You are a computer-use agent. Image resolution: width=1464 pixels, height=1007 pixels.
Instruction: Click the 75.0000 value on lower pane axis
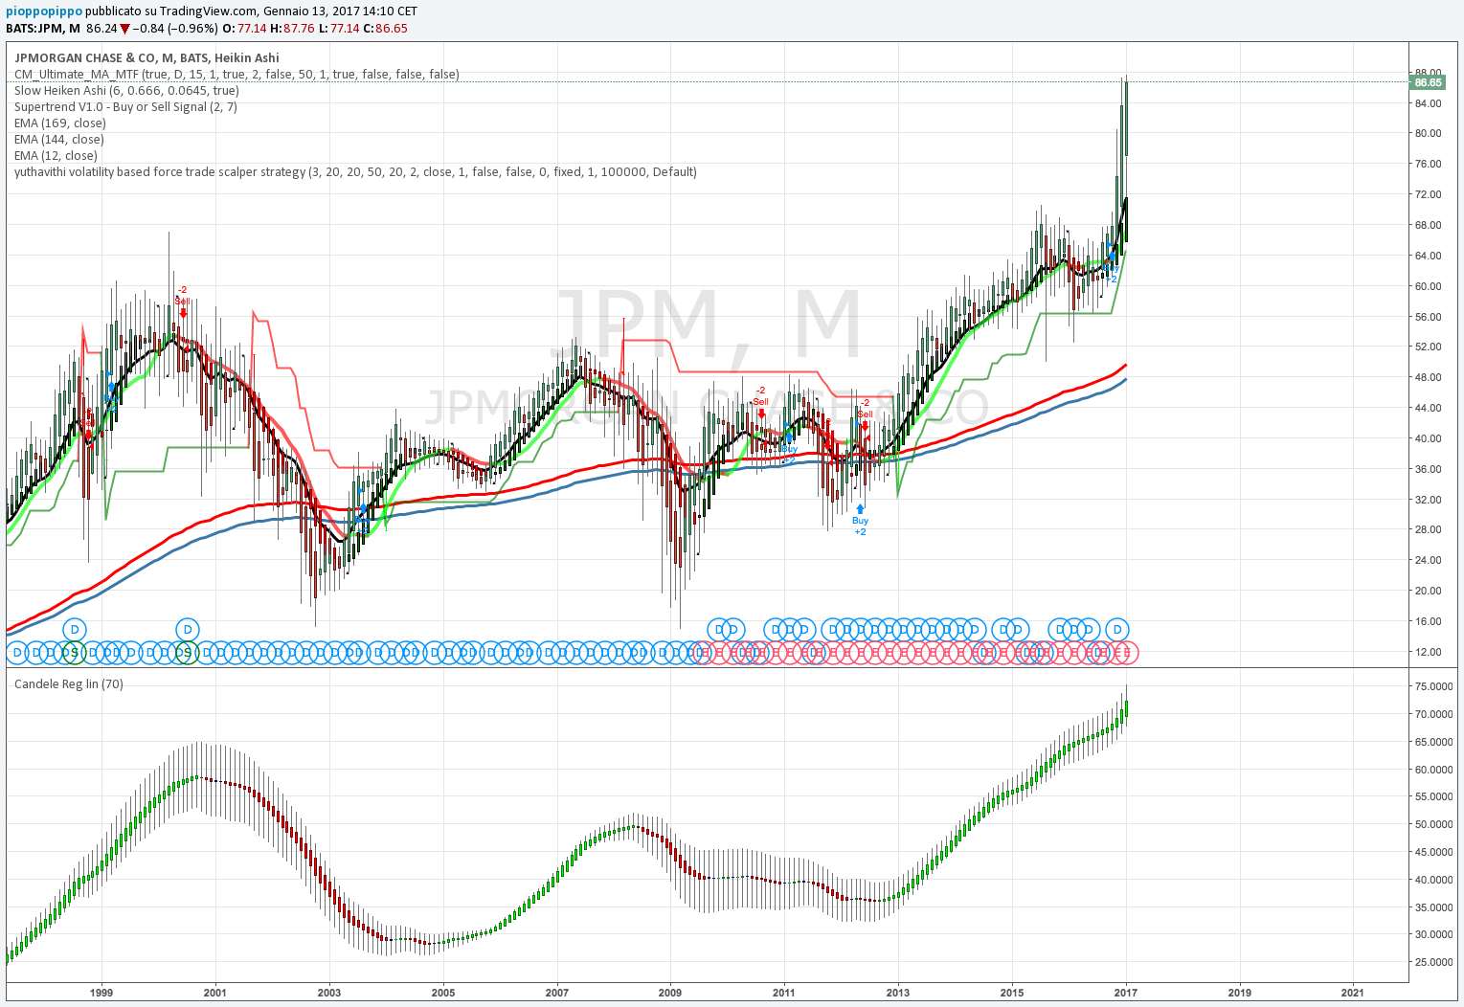1432,686
